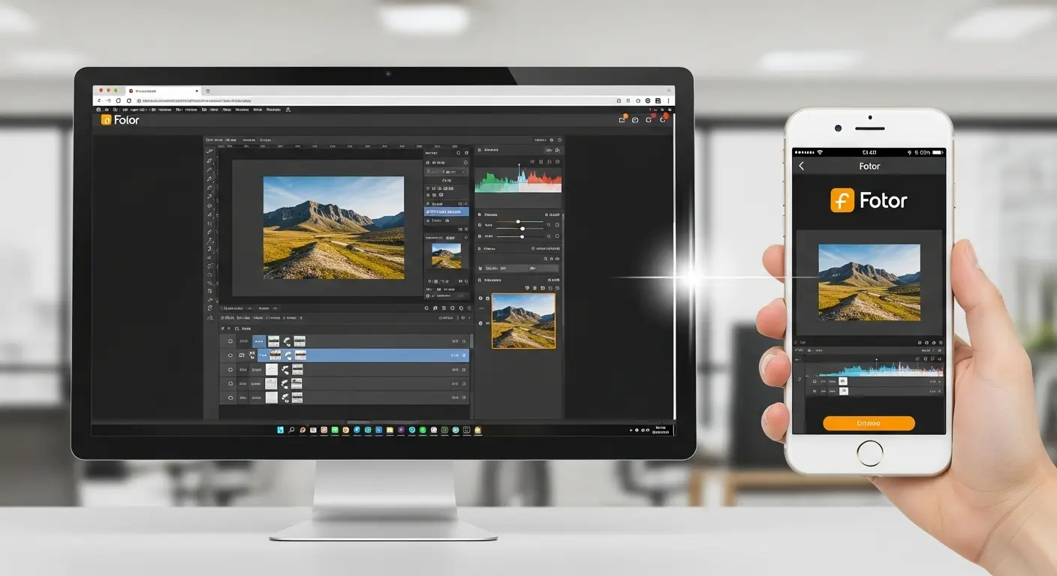The width and height of the screenshot is (1057, 576).
Task: Select the orange-bordered mountain thumbnail in right panel
Action: [523, 322]
